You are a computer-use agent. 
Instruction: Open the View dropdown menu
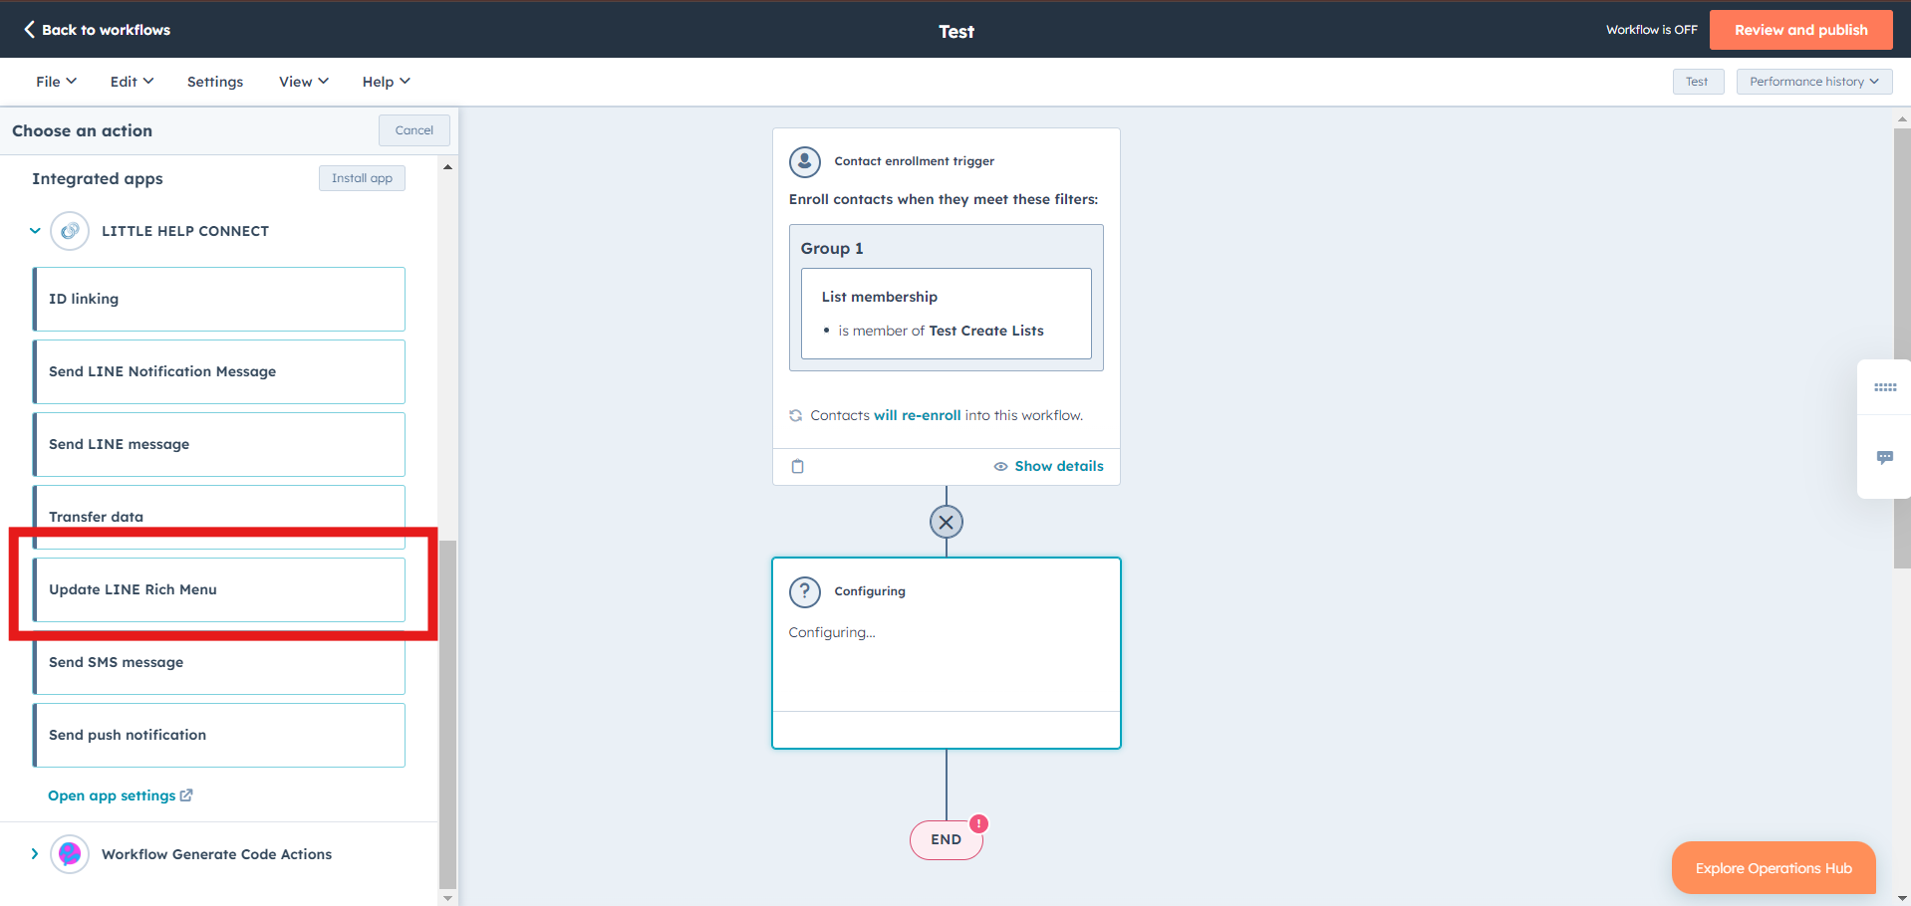tap(304, 82)
